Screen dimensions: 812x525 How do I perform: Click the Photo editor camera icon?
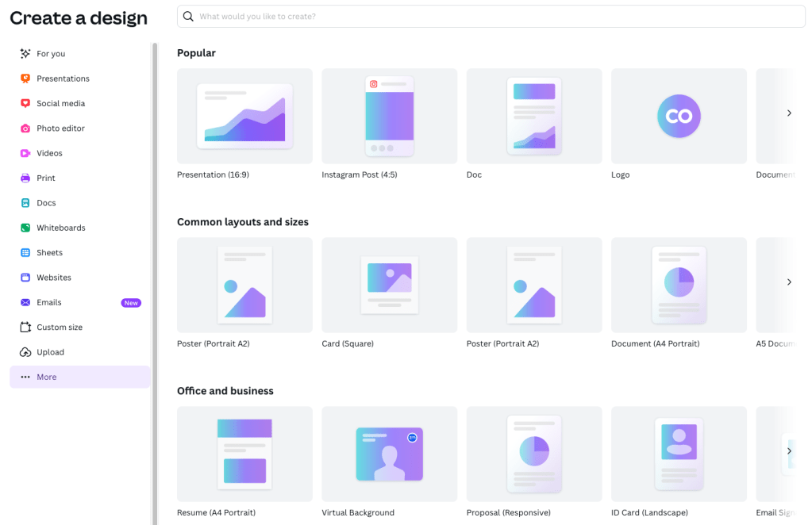pyautogui.click(x=25, y=128)
